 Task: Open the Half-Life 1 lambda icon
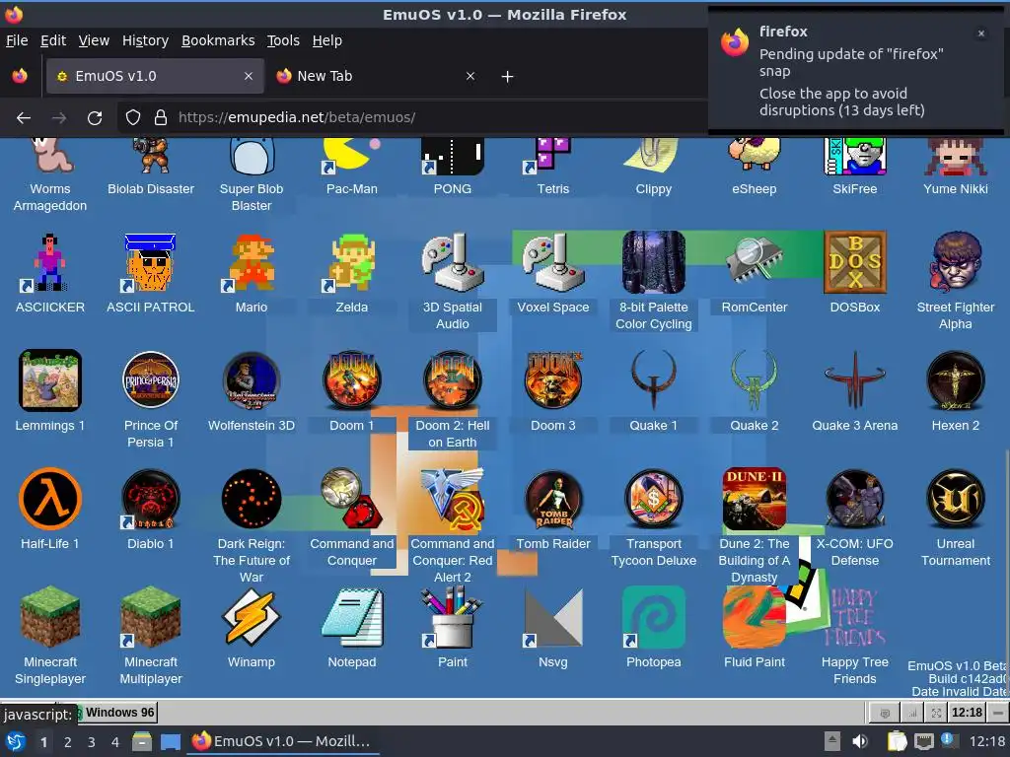49,499
